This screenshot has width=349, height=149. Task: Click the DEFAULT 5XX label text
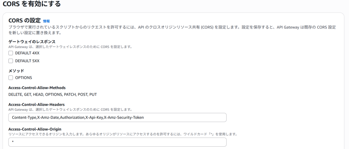[27, 61]
